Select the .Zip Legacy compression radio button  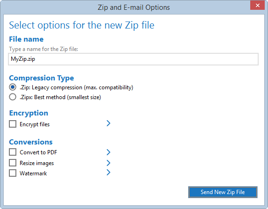(13, 87)
